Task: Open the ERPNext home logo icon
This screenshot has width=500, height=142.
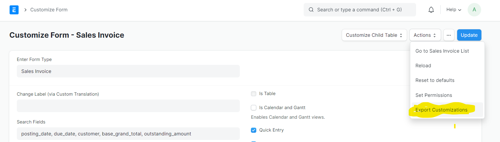Action: [14, 10]
